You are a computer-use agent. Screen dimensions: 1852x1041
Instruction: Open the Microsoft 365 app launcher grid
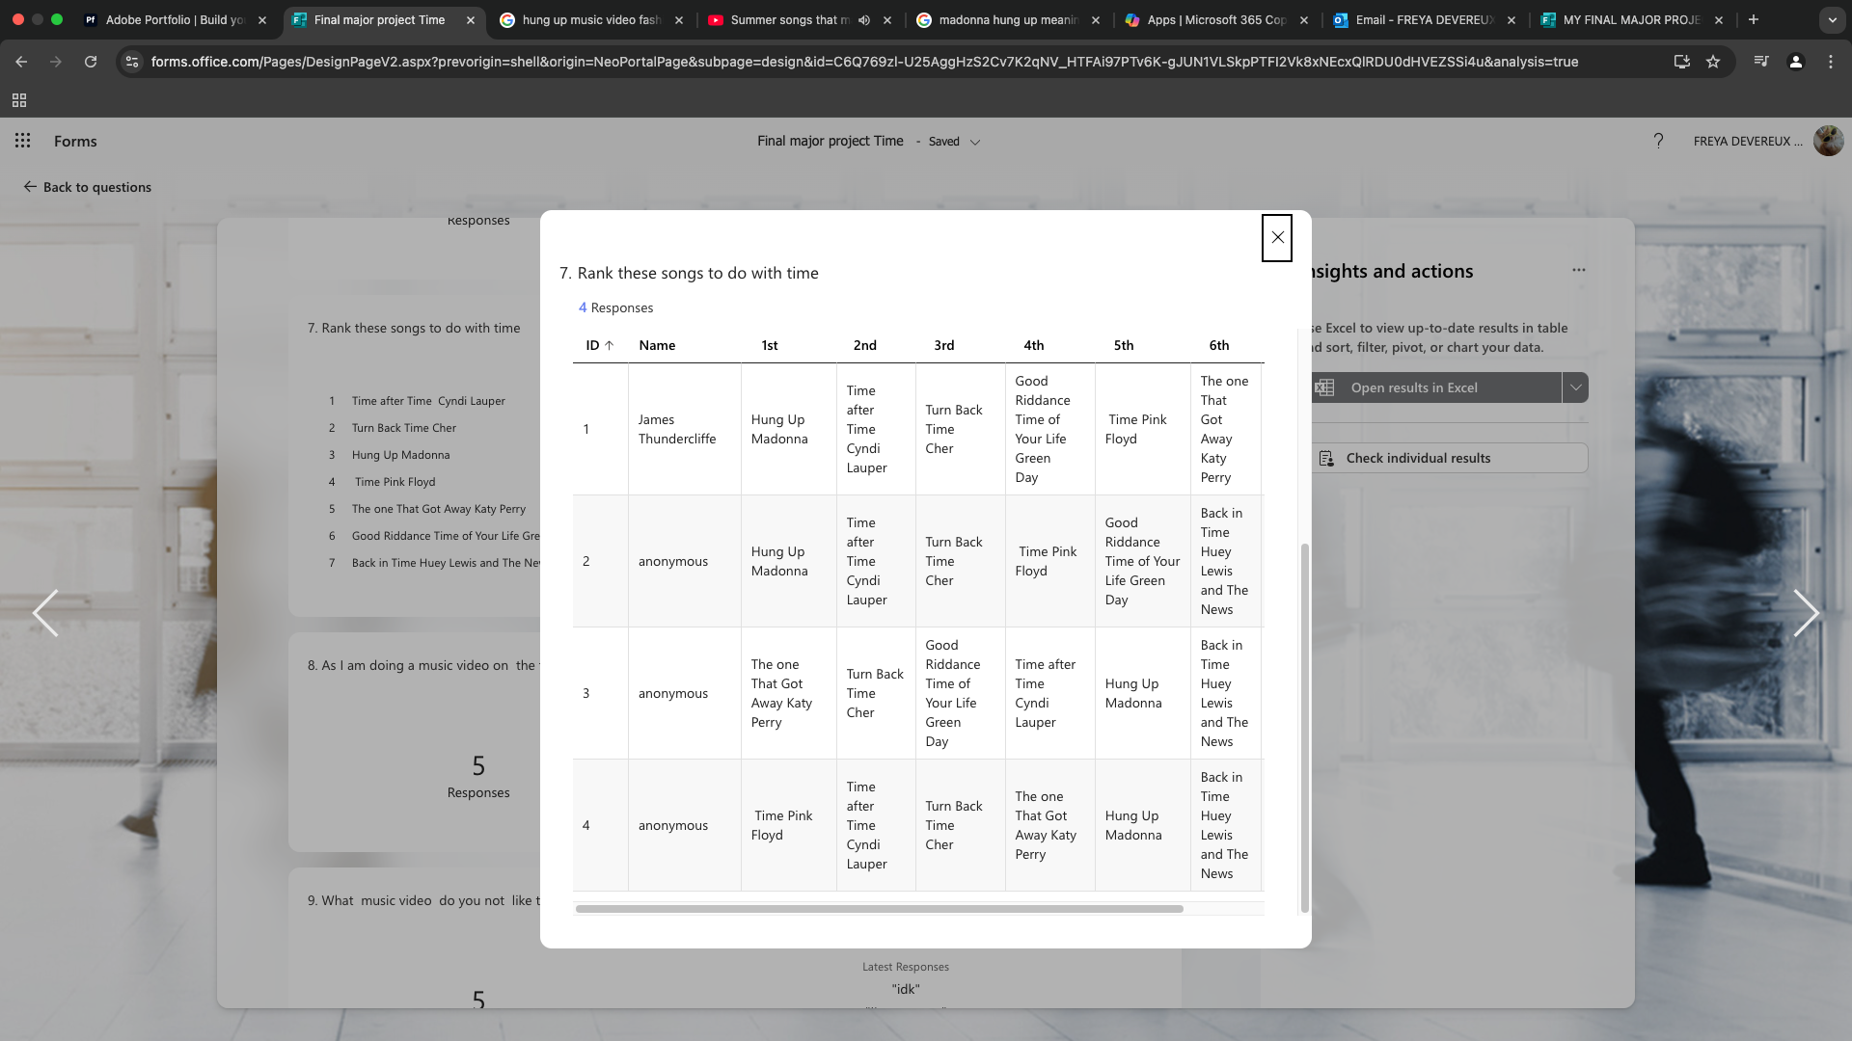(23, 141)
